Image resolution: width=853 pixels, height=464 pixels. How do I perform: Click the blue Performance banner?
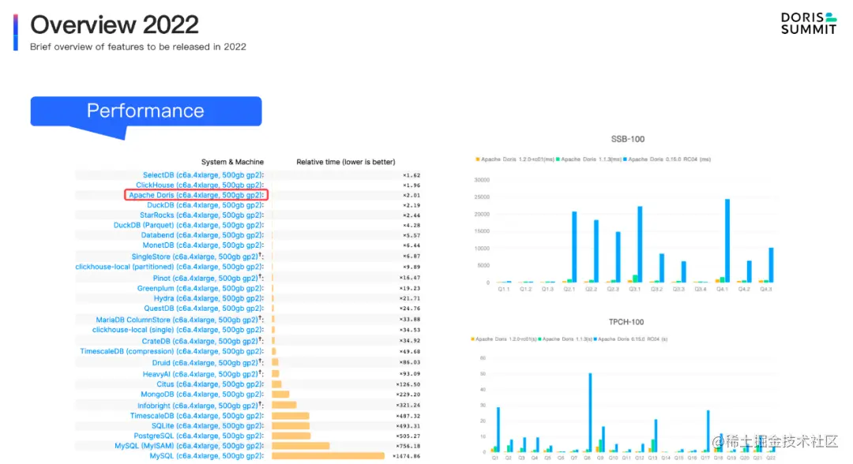pyautogui.click(x=146, y=111)
